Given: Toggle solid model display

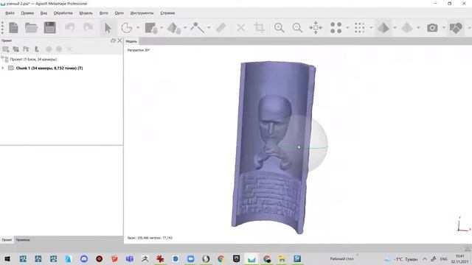Looking at the screenshot, I should coord(383,28).
